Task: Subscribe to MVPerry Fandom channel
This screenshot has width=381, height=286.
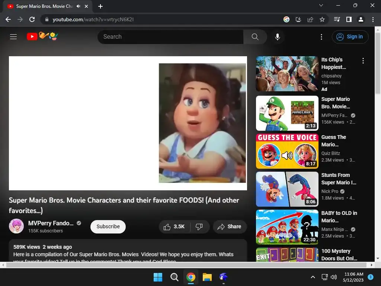Action: click(x=108, y=226)
